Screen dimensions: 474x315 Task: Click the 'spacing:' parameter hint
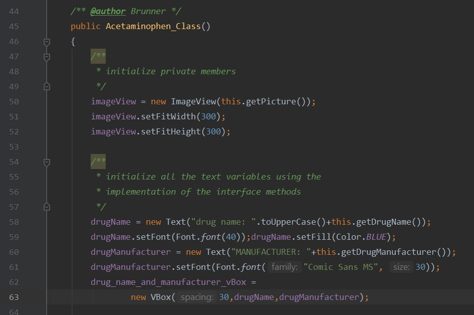click(197, 297)
